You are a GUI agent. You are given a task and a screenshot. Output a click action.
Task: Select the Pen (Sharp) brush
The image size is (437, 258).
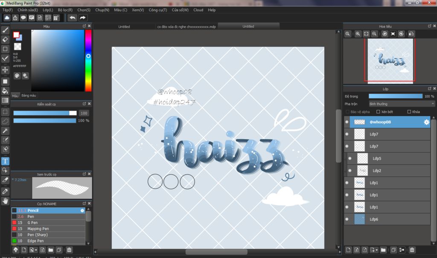tap(48, 235)
